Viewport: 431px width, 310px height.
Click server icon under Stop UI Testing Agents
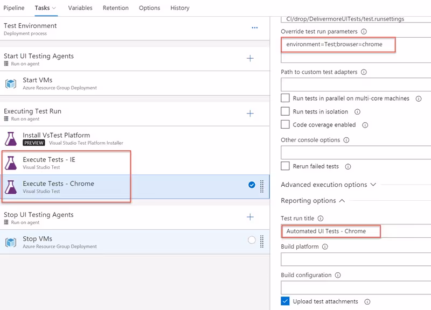coord(6,222)
